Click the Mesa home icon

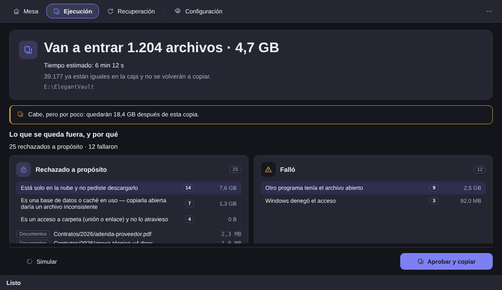click(x=16, y=12)
